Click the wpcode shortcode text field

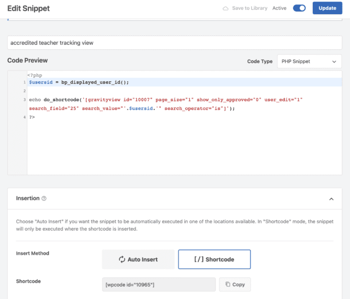pyautogui.click(x=159, y=284)
